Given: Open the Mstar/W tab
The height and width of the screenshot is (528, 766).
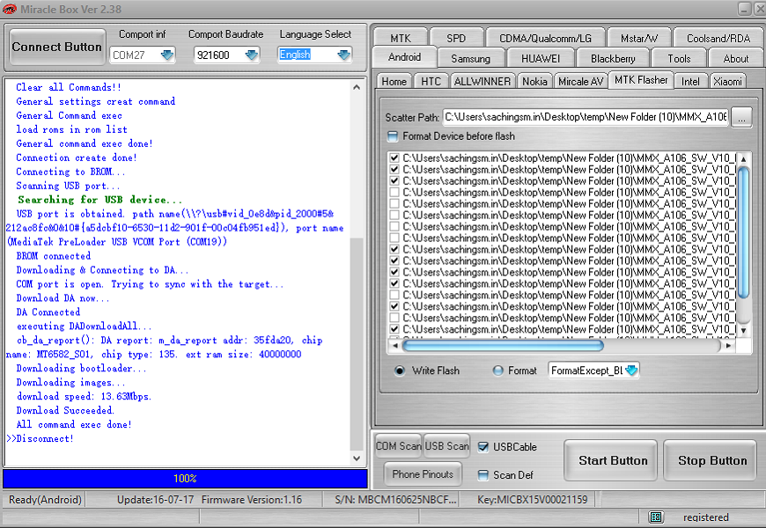Looking at the screenshot, I should (639, 38).
